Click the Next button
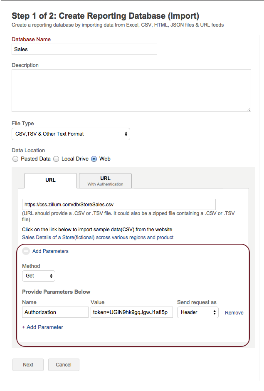Screen dimensions: 264x391 pos(28,365)
